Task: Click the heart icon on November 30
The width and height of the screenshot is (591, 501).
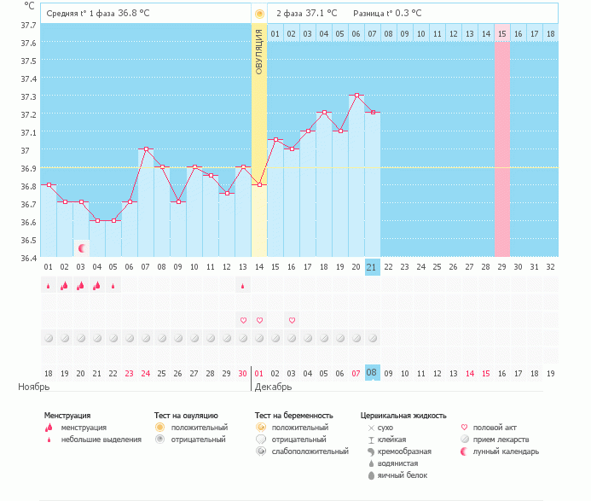Action: pyautogui.click(x=243, y=320)
